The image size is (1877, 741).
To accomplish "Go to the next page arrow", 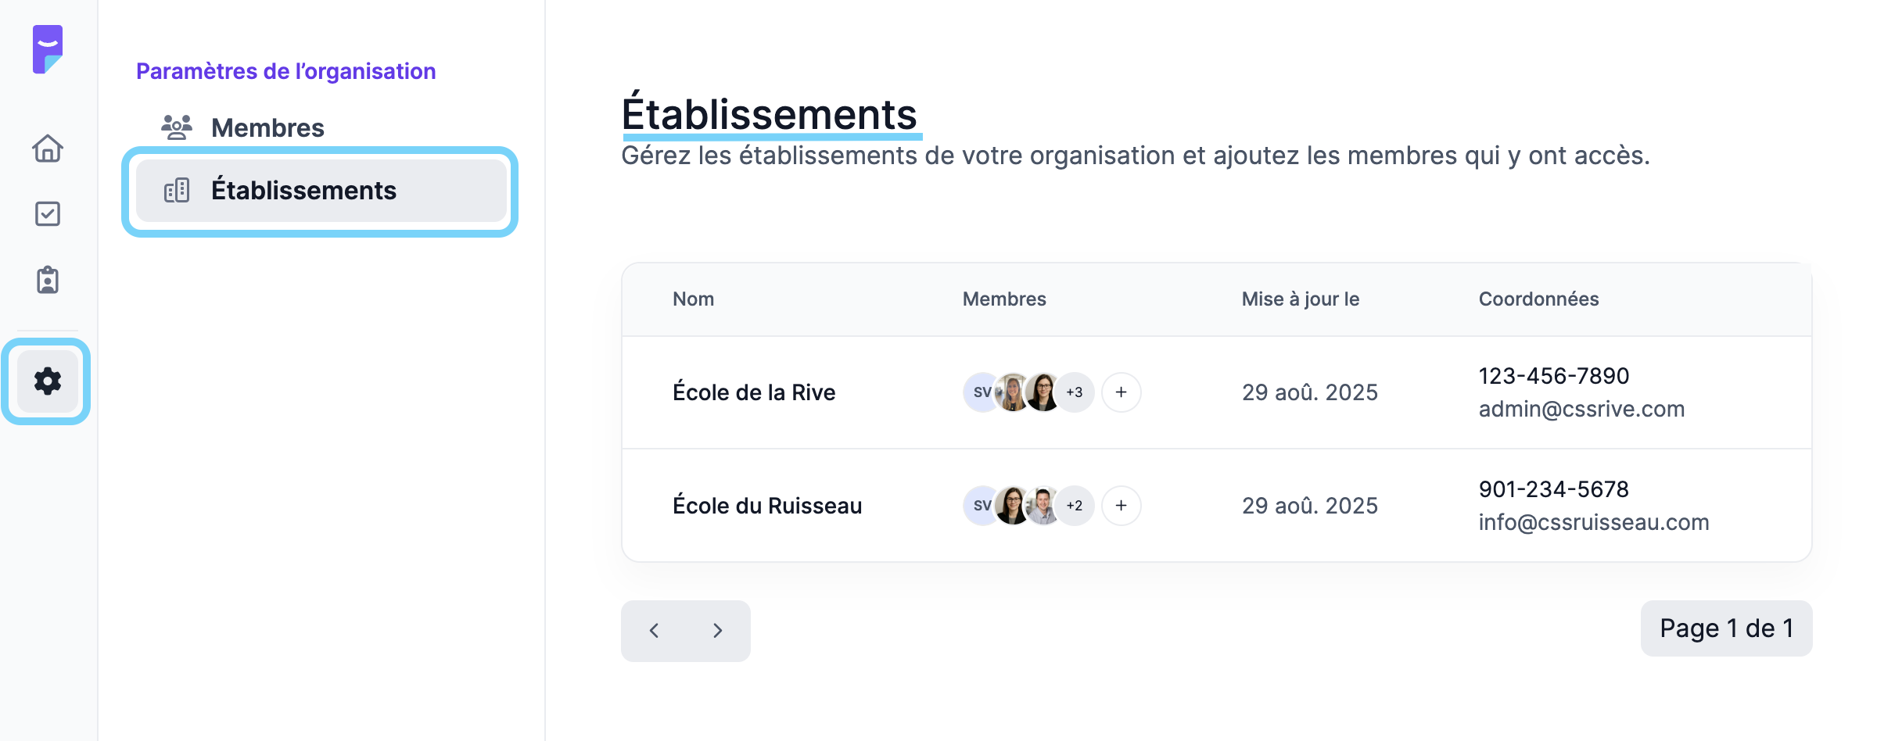I will coord(718,631).
